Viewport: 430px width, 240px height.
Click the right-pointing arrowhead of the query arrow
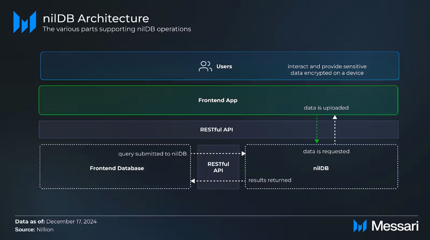point(243,153)
